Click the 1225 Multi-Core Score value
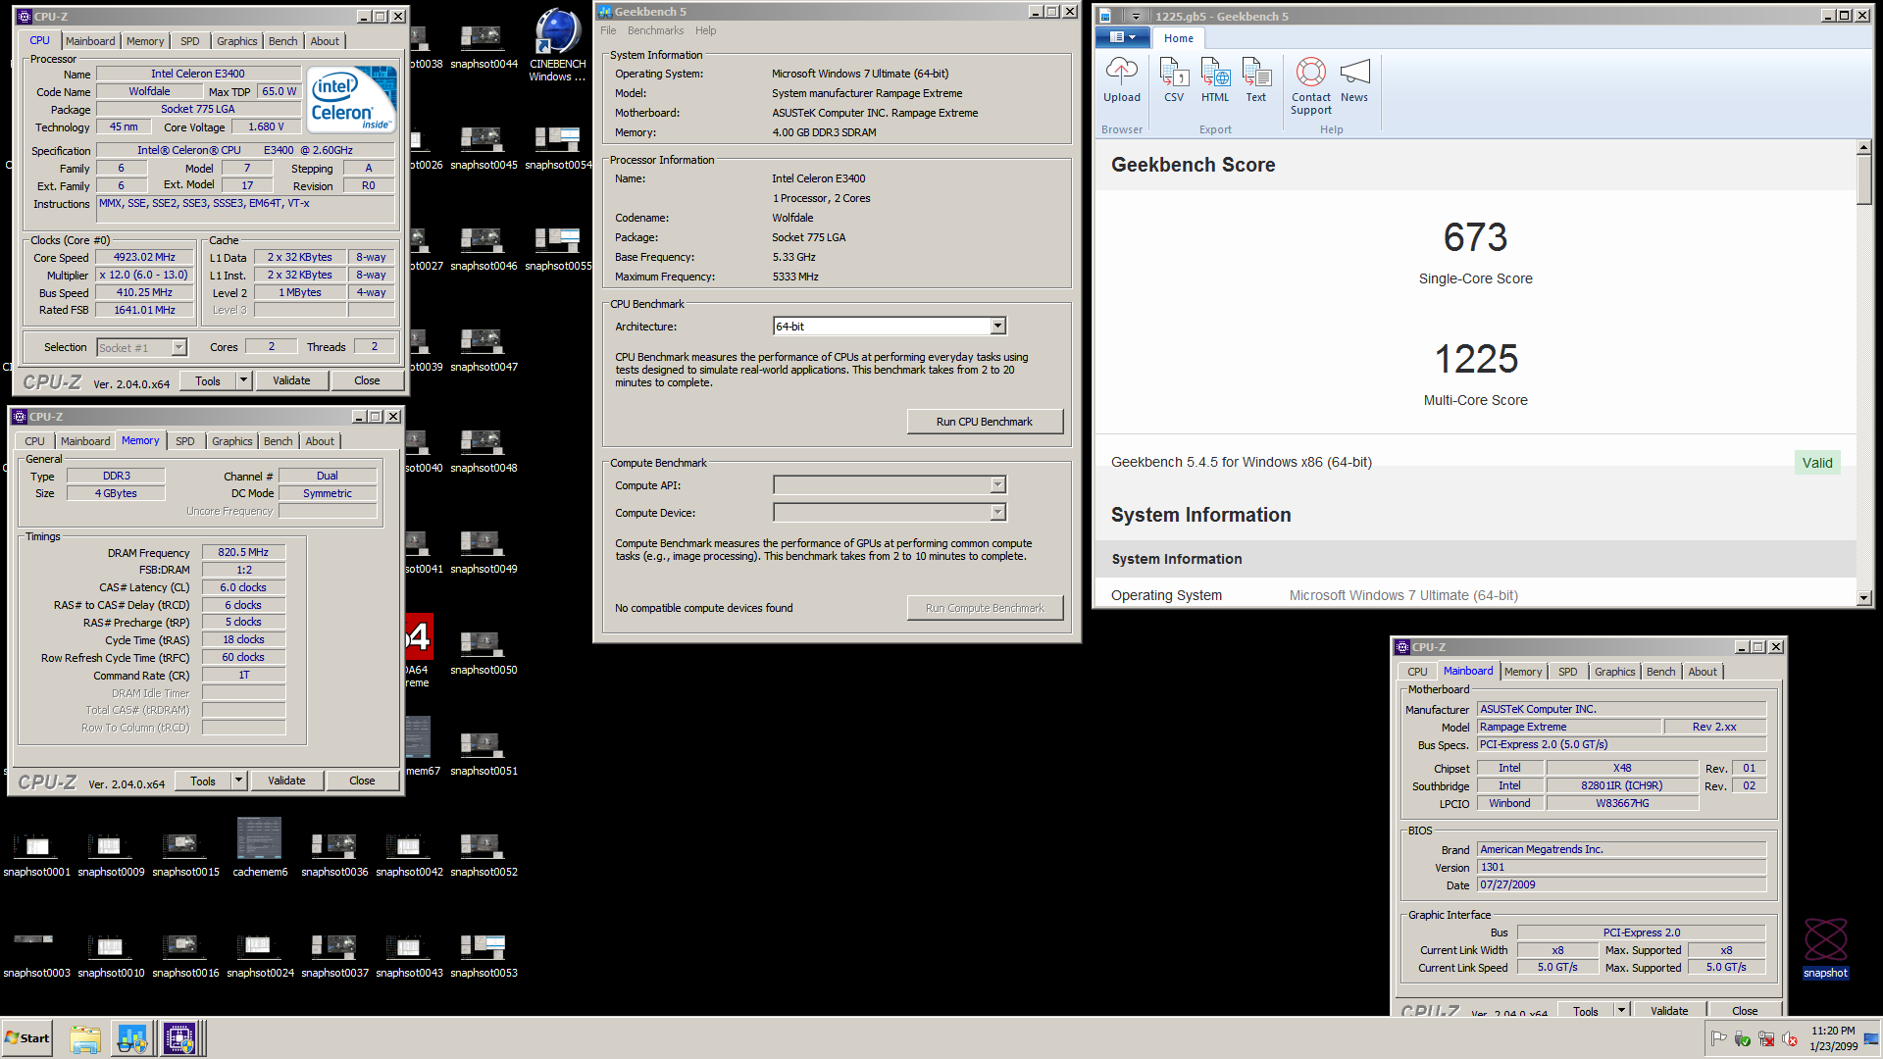Screen dimensions: 1883x1059 click(1476, 359)
